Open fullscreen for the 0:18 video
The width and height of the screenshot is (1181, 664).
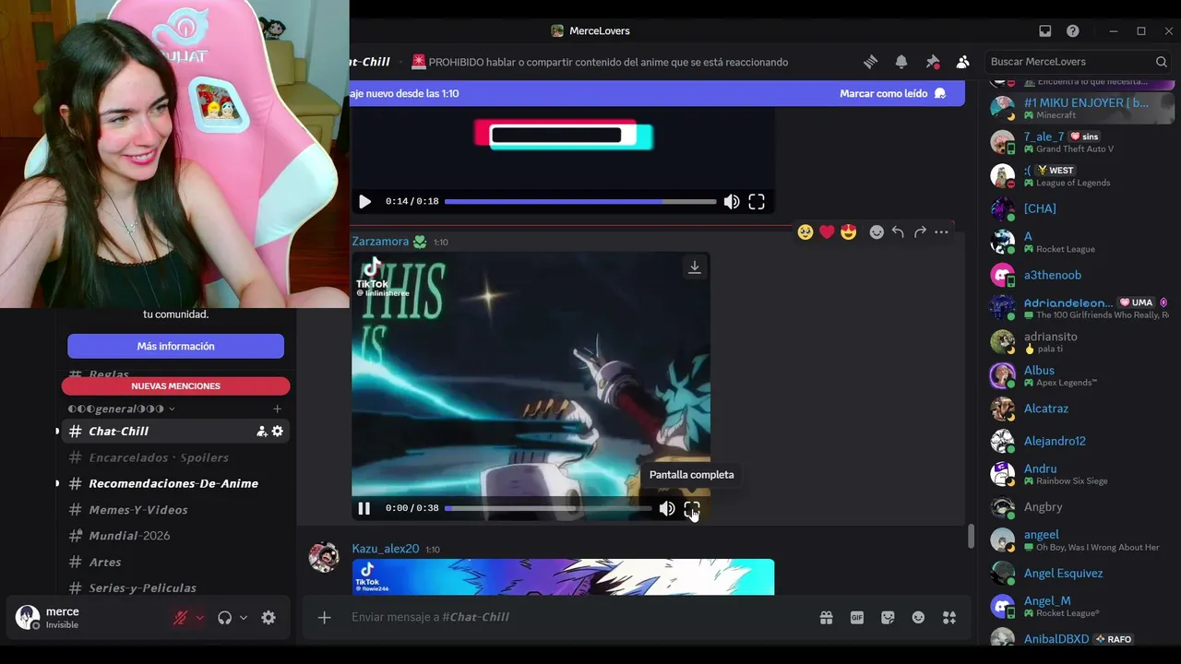tap(757, 201)
